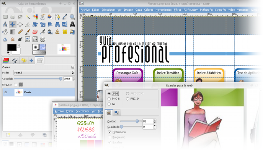Select the Crop tool
Image resolution: width=268 pixels, height=153 pixels.
(x=28, y=24)
